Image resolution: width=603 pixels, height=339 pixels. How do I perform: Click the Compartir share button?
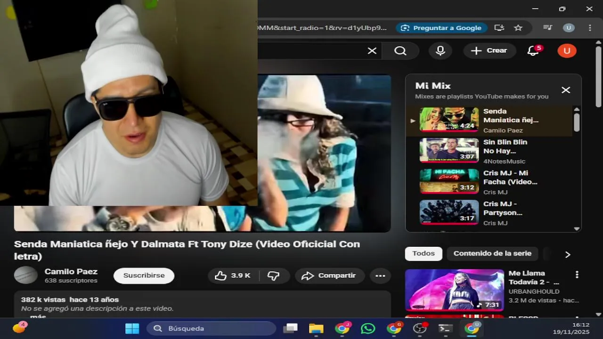coord(330,275)
